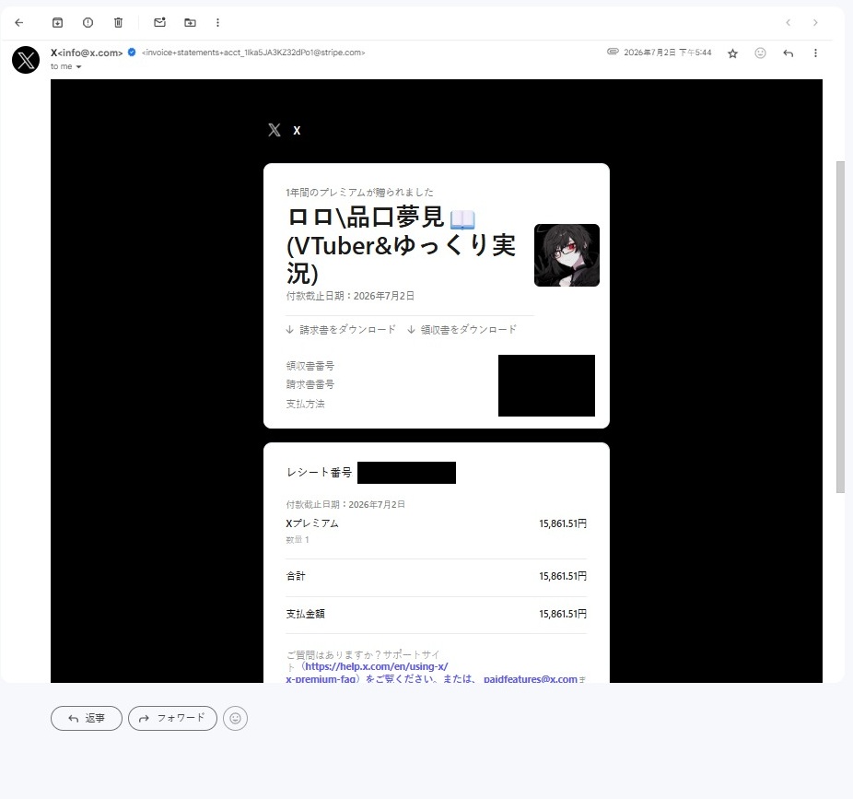The height and width of the screenshot is (799, 853).
Task: Click the X logo in email body
Action: coord(275,130)
